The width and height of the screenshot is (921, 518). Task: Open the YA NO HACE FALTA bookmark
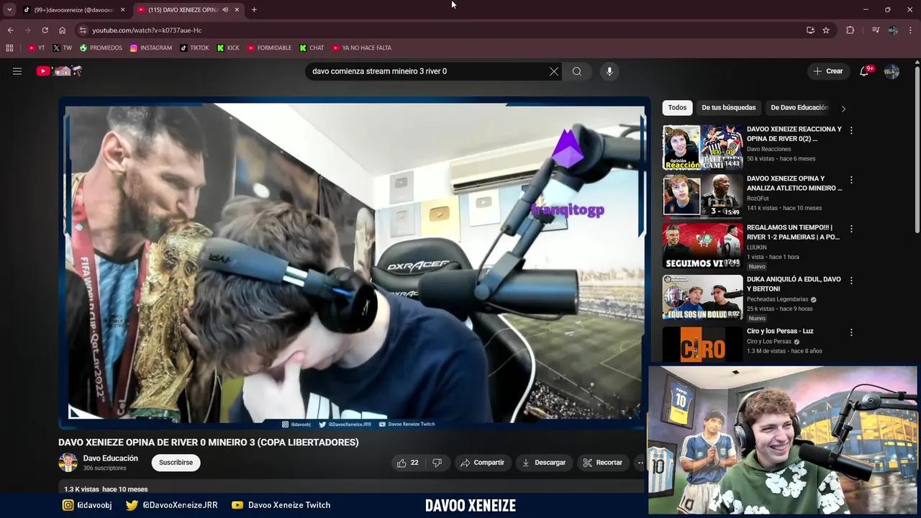click(362, 47)
